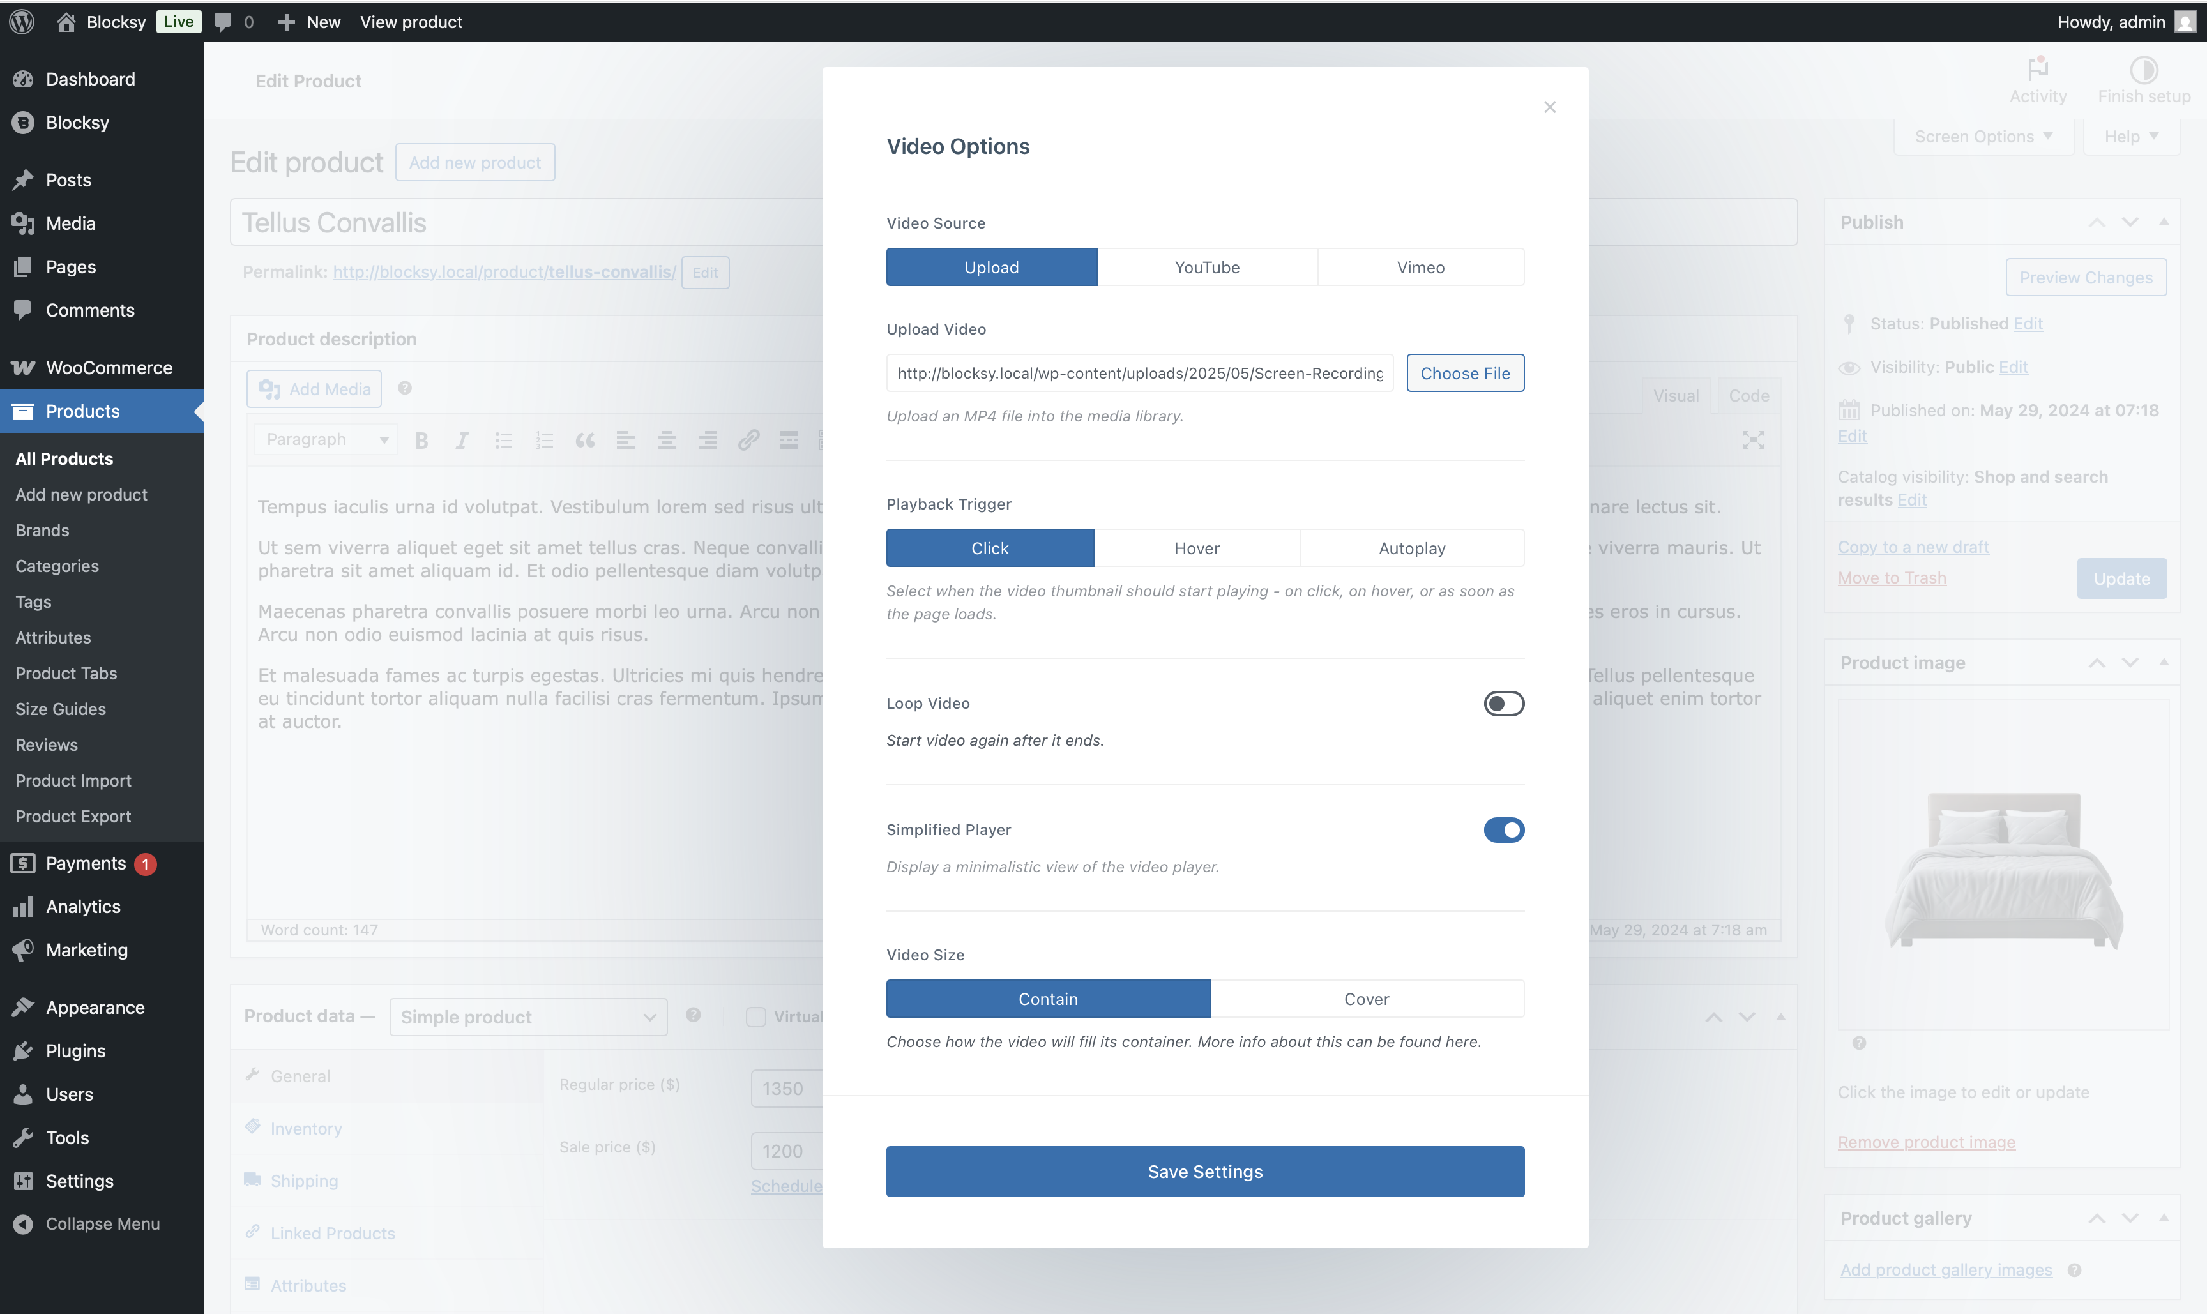Set playback trigger to Click
This screenshot has height=1314, width=2207.
[x=989, y=548]
